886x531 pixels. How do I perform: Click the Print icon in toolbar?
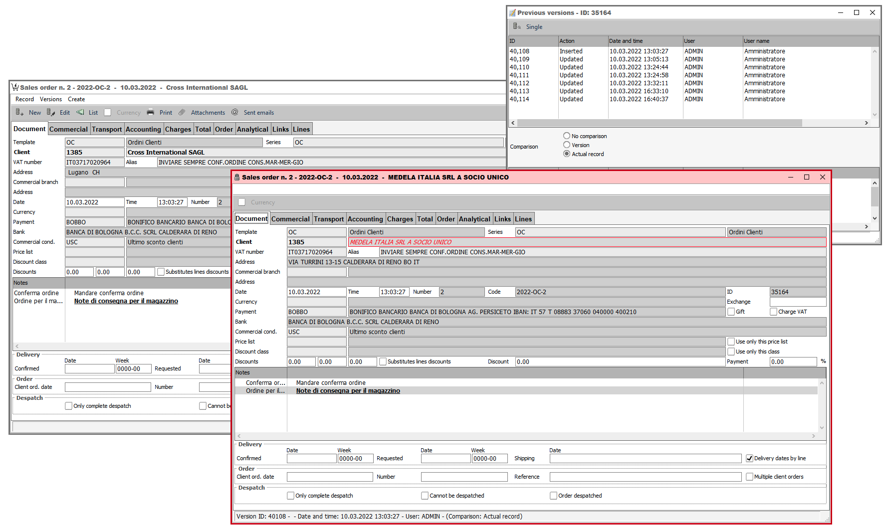[x=151, y=112]
